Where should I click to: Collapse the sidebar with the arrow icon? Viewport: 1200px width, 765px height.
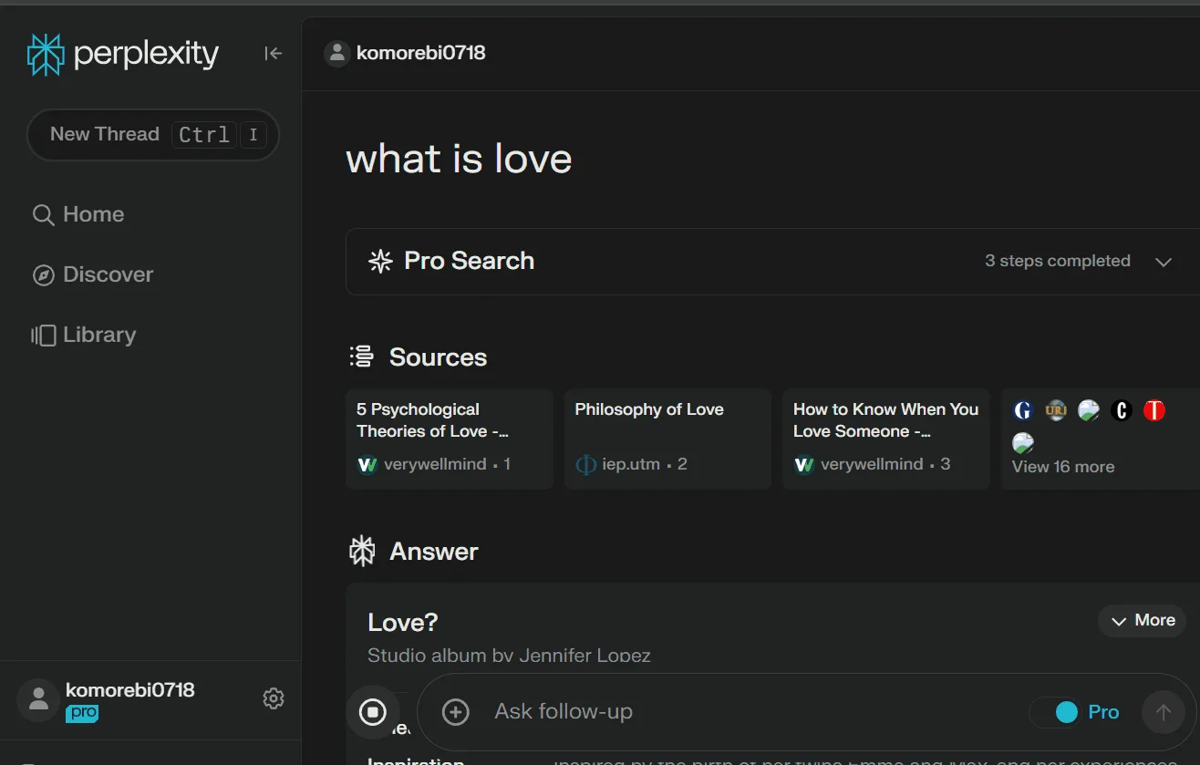coord(273,54)
